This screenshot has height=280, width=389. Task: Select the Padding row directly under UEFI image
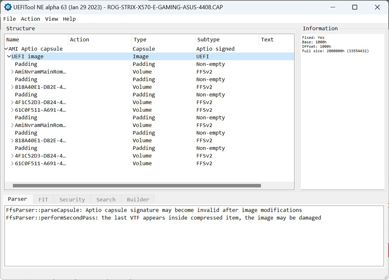click(150, 64)
